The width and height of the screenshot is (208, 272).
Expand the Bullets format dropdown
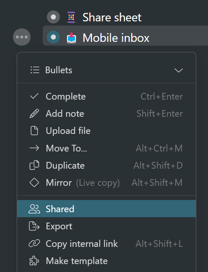pos(107,70)
